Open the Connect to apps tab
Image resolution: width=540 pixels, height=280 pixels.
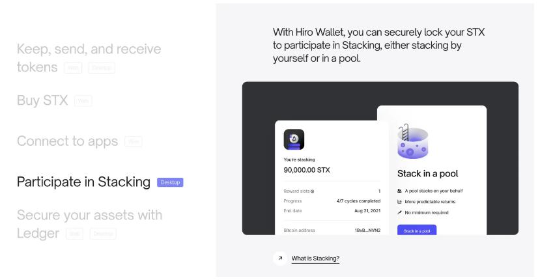[x=67, y=141]
